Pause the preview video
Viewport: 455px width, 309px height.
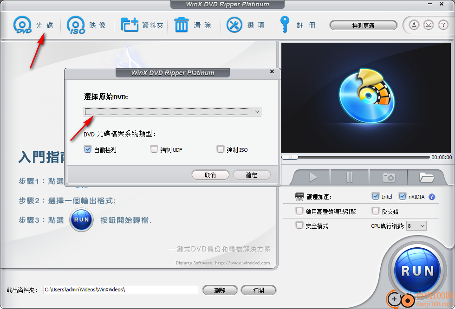(x=349, y=177)
